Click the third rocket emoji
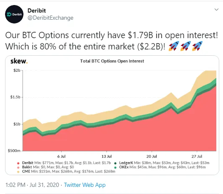 (x=197, y=46)
